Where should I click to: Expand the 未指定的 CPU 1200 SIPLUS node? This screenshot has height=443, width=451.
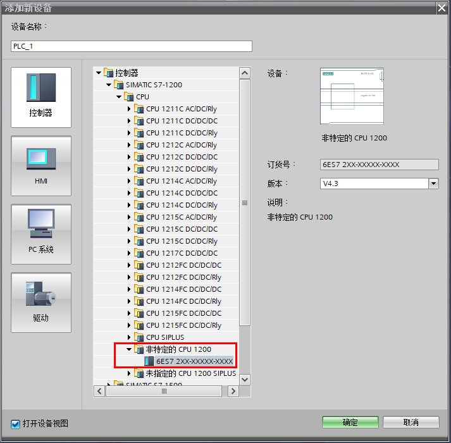pyautogui.click(x=129, y=373)
